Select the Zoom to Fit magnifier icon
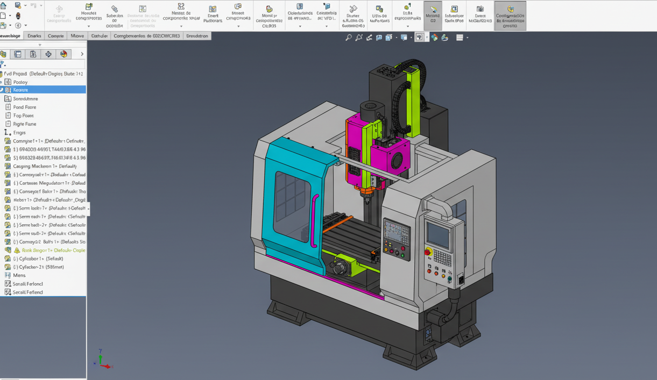 [350, 38]
